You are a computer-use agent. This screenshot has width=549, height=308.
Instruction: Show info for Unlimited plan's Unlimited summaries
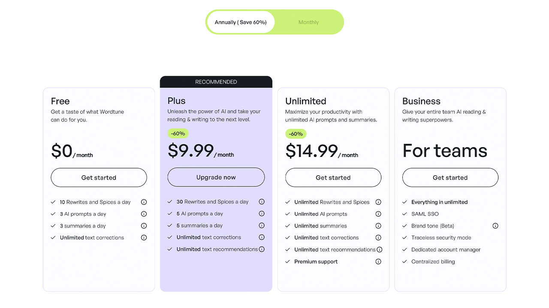click(x=378, y=226)
